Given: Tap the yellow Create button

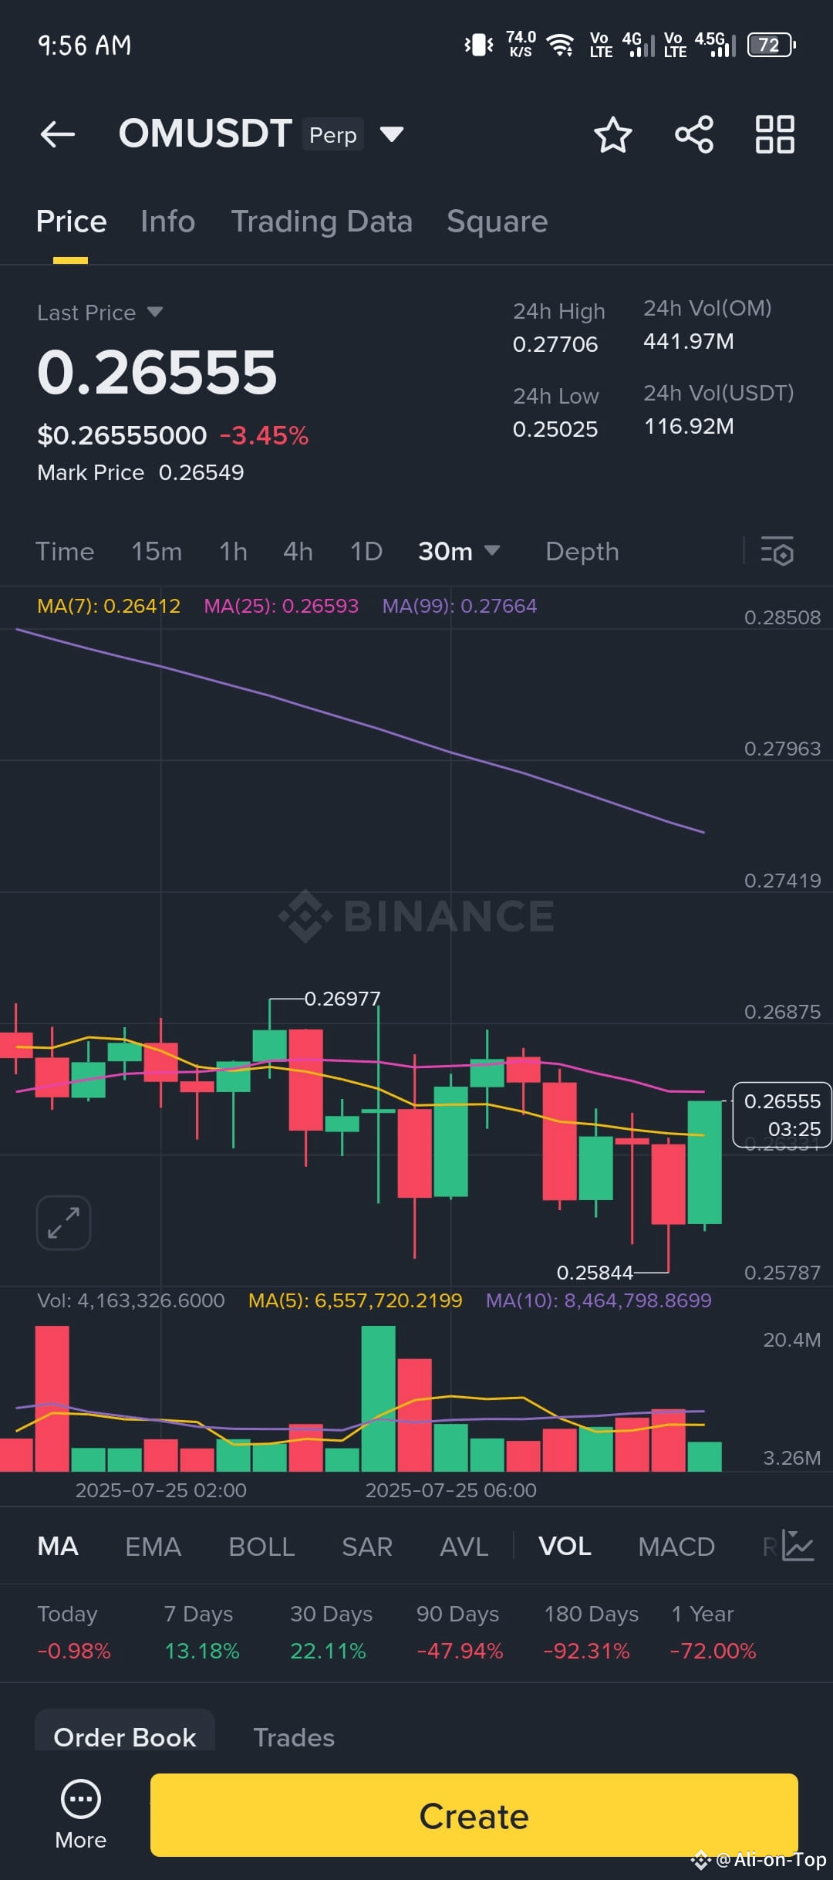Looking at the screenshot, I should pos(474,1815).
